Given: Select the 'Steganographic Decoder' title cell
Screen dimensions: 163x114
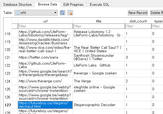Looking at the screenshot, I should [99, 105].
